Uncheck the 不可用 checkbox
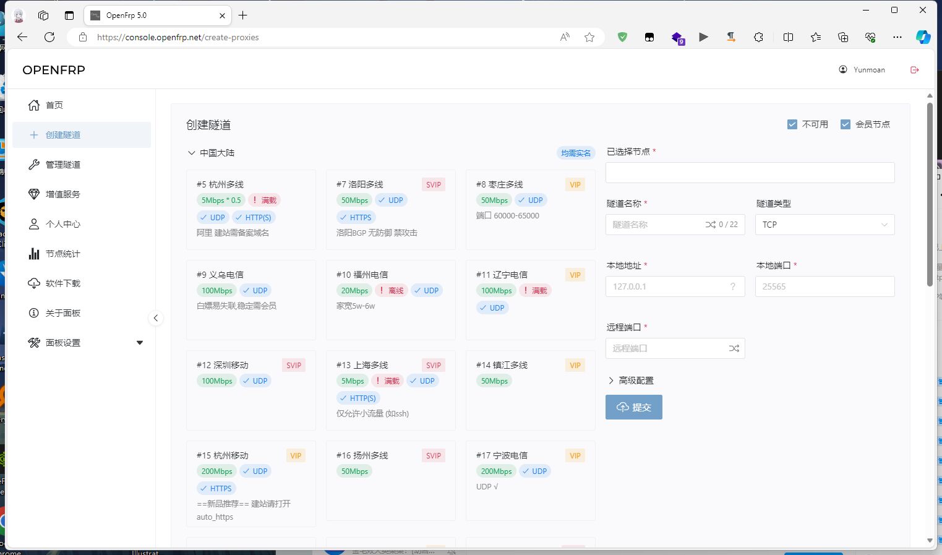Image resolution: width=942 pixels, height=555 pixels. tap(792, 124)
